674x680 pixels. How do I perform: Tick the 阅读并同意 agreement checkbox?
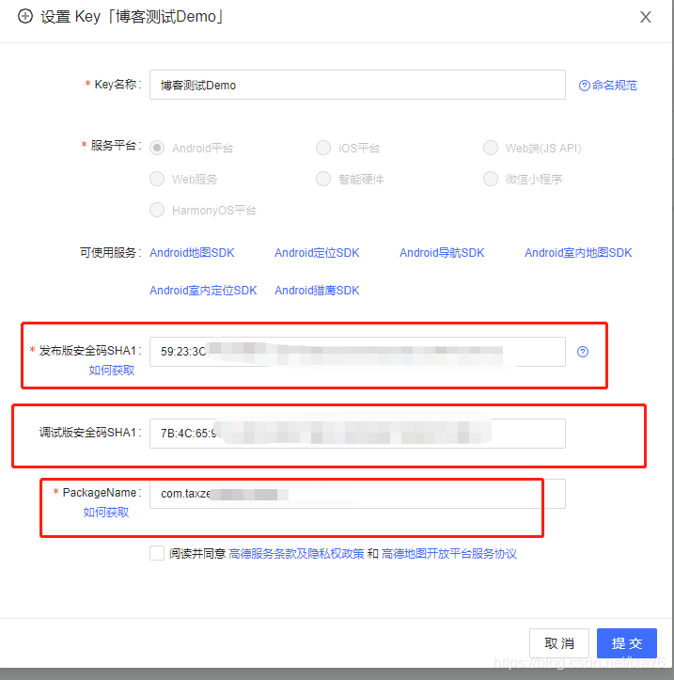(x=156, y=553)
